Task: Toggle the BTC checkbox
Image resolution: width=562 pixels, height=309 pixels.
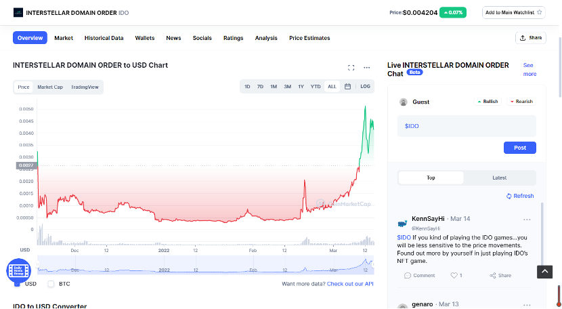Action: pyautogui.click(x=51, y=284)
